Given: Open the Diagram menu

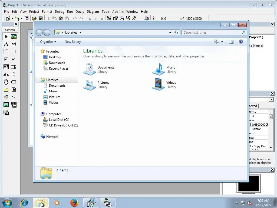Looking at the screenshot, I should point(93,12).
